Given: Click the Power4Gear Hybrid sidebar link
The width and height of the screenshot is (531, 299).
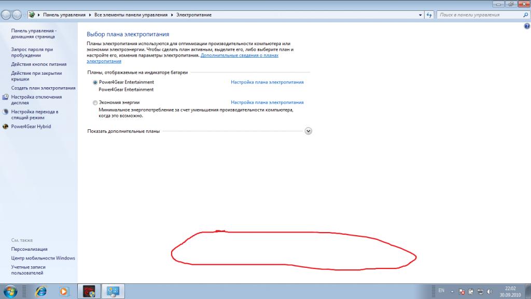Looking at the screenshot, I should 31,126.
